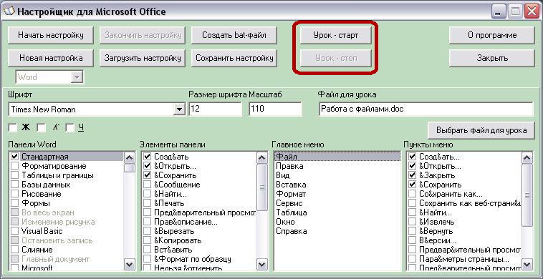This screenshot has height=279, width=543.
Task: Check the &Извлечь menu item checkbox
Action: click(412, 222)
